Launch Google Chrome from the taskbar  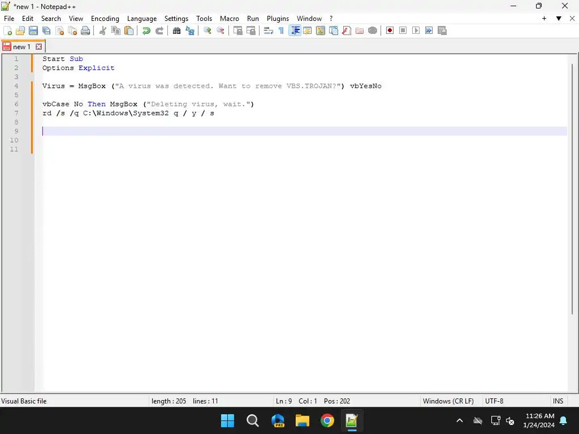point(327,420)
